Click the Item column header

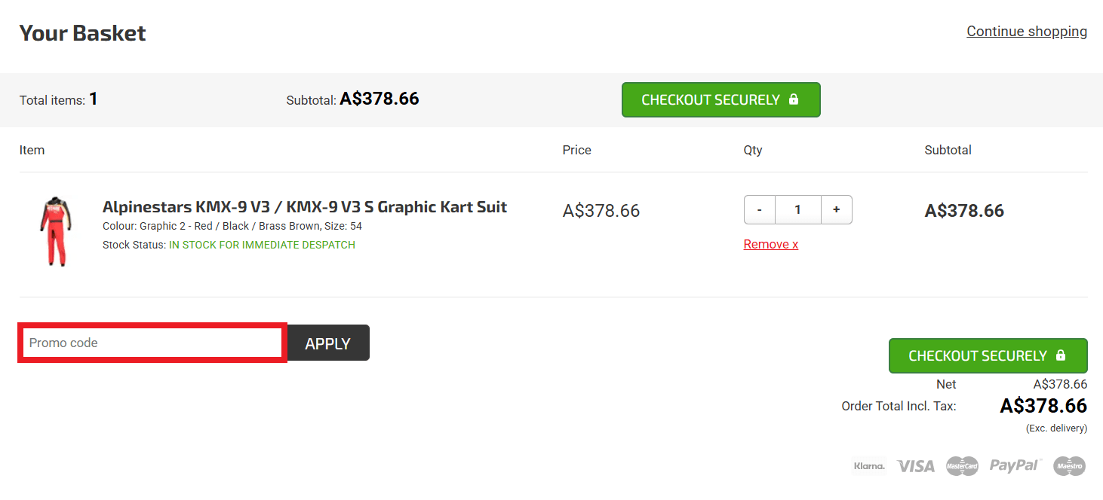pyautogui.click(x=32, y=150)
